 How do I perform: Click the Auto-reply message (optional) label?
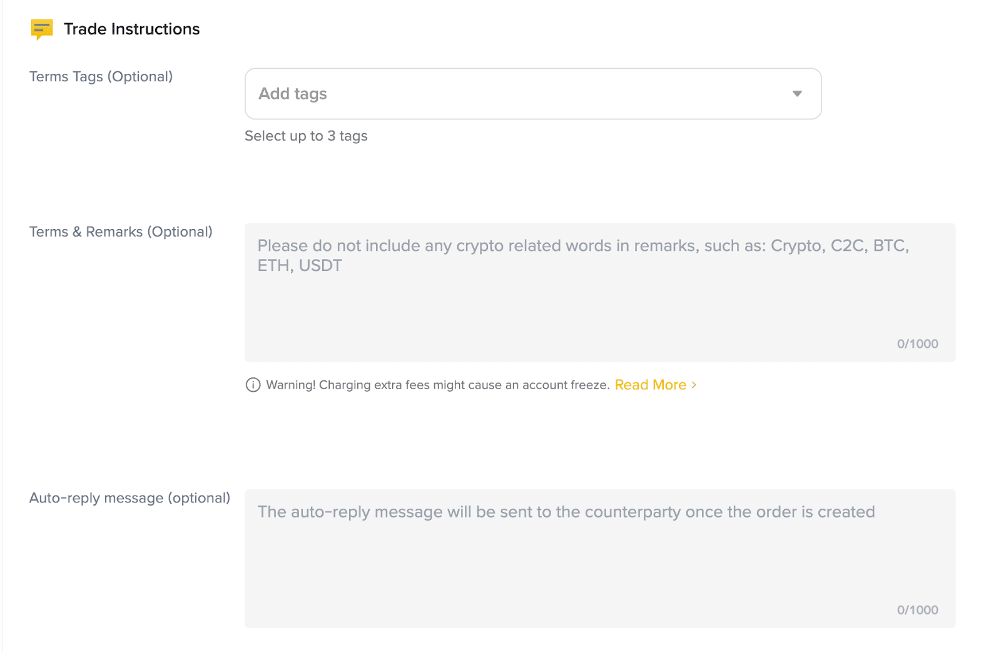point(130,498)
